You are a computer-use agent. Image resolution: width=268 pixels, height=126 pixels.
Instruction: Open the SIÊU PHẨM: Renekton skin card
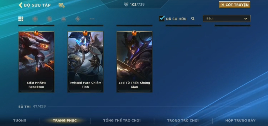coord(36,62)
